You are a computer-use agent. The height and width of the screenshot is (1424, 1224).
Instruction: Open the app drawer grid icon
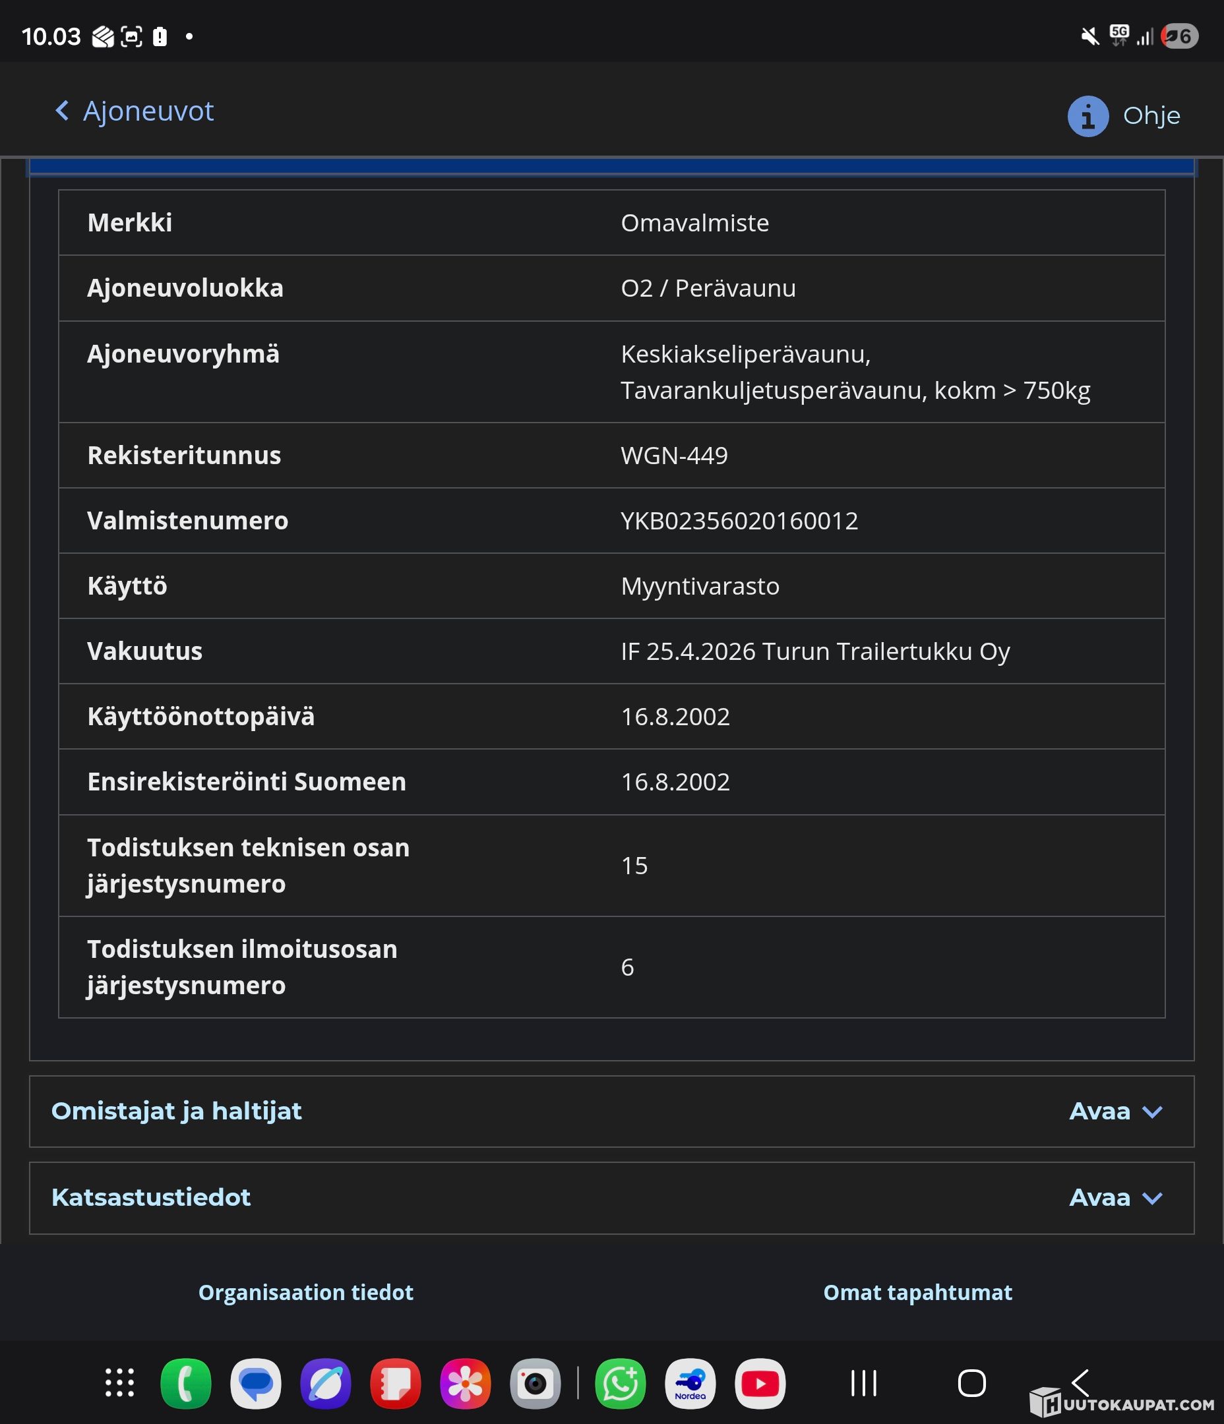119,1382
